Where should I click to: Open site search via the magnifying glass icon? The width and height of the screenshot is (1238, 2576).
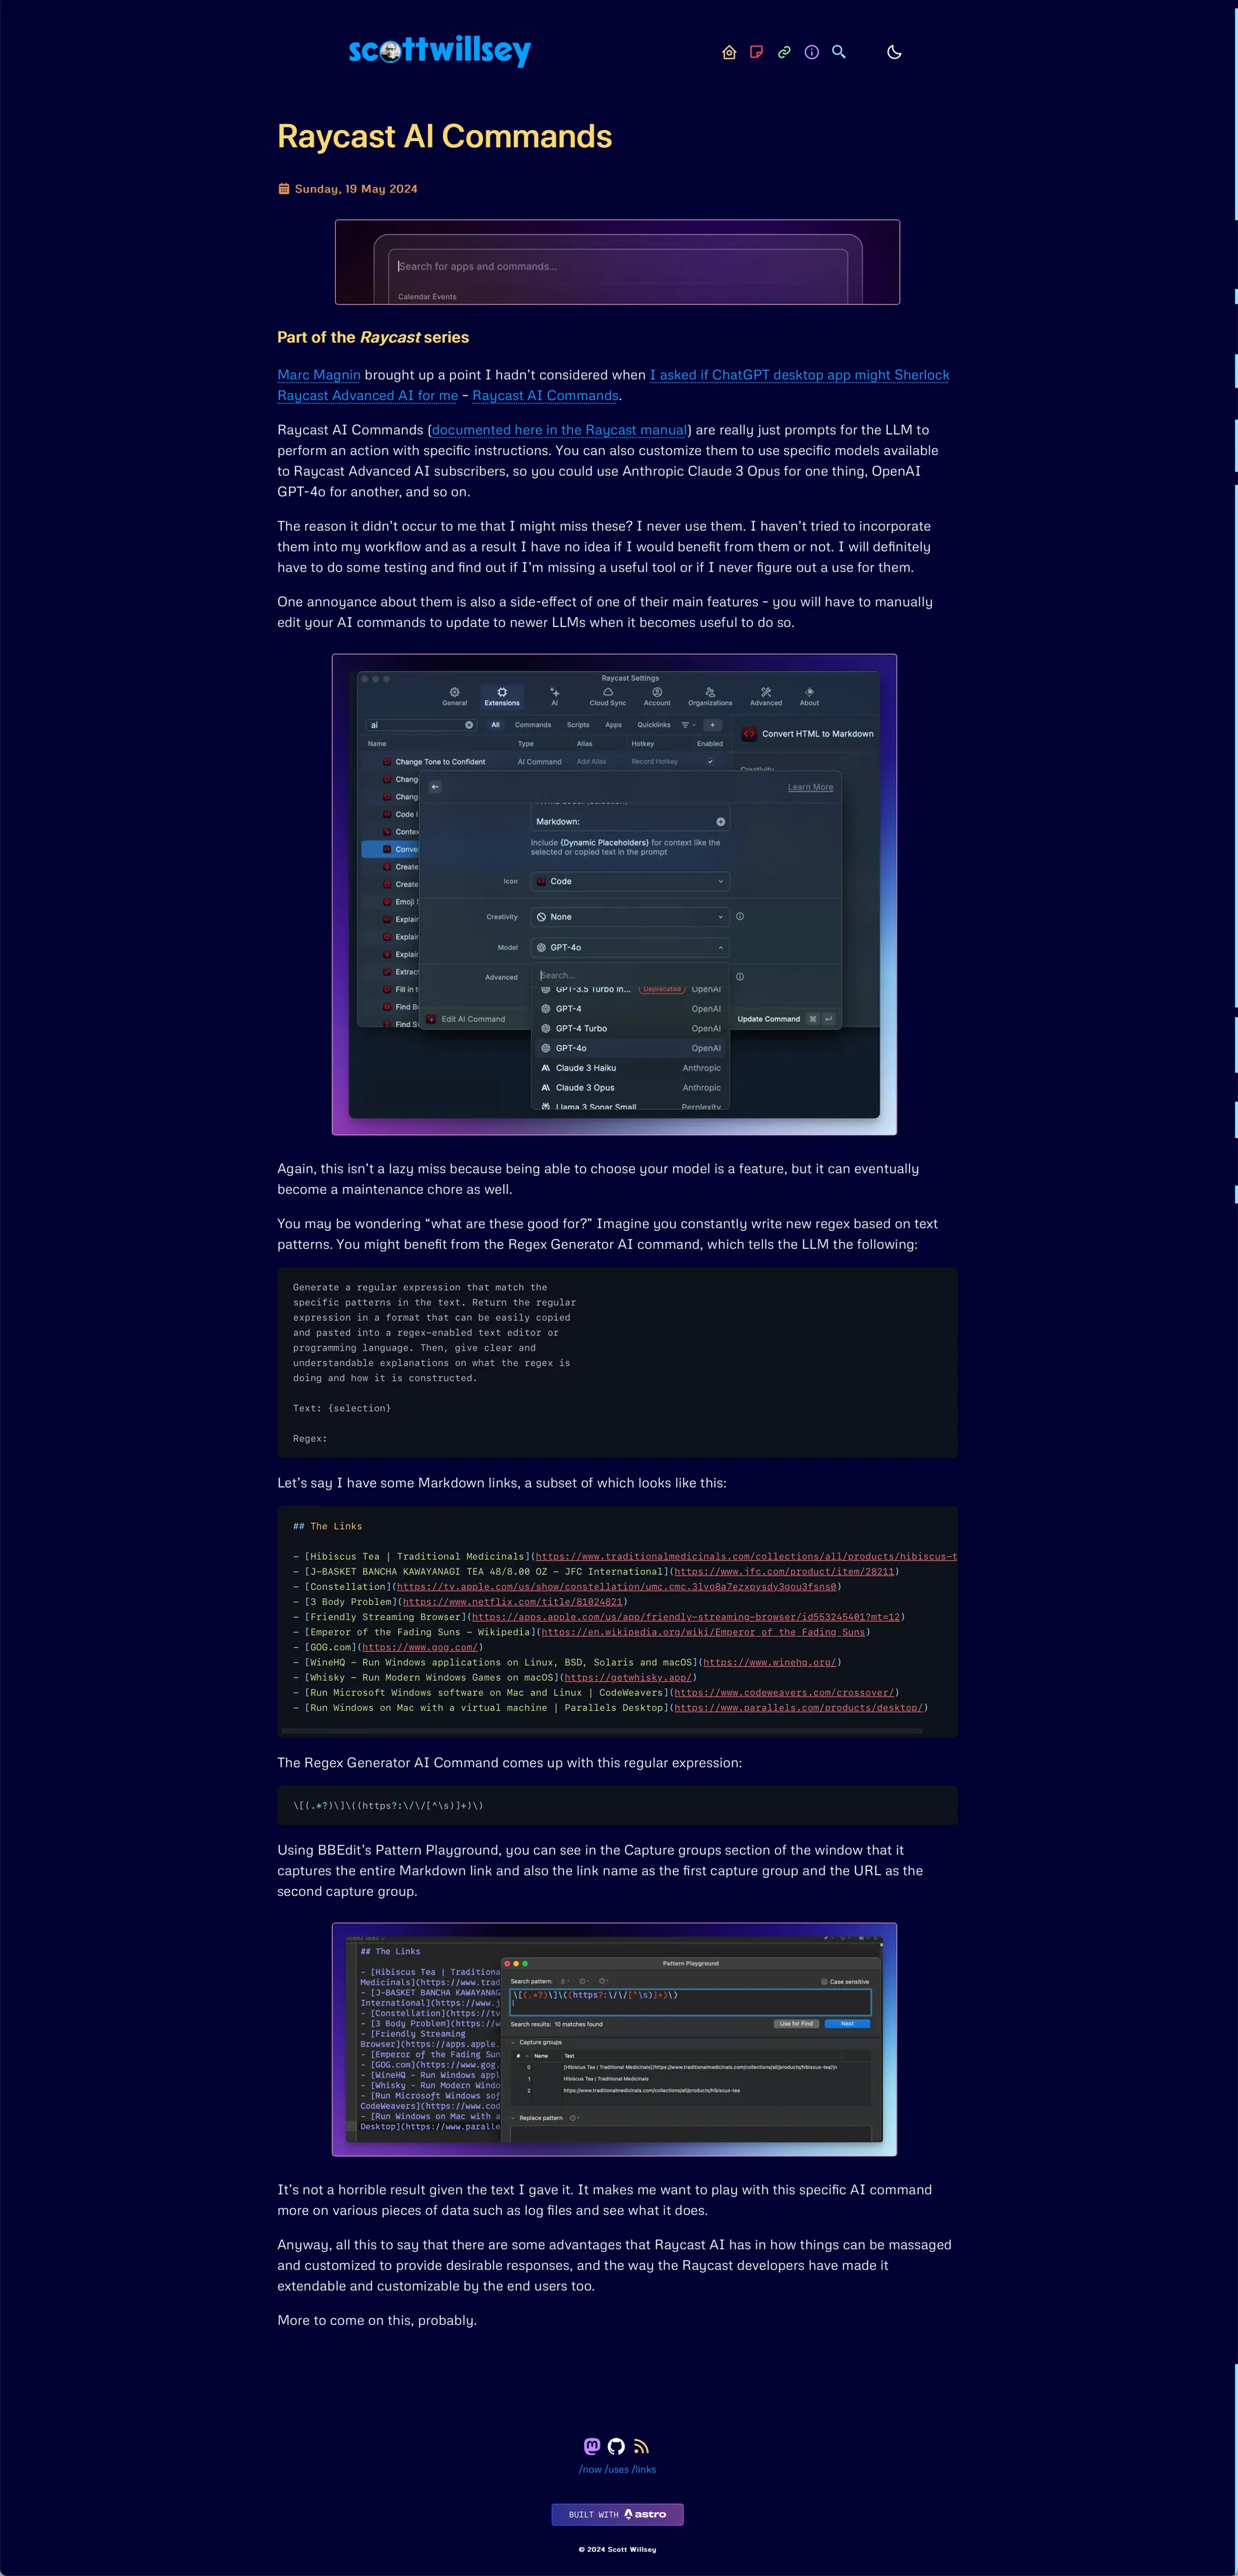[839, 52]
